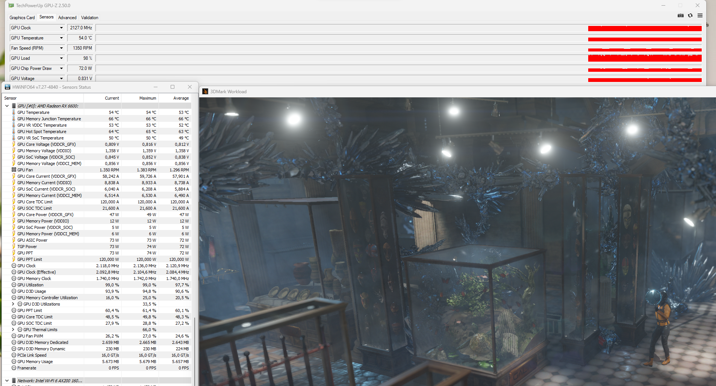Expand the GPU D3D Utilizations node
Screen dimensions: 716x386
[x=13, y=304]
